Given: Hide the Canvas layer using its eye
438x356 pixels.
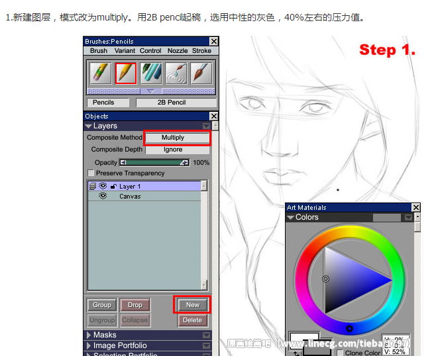Looking at the screenshot, I should [x=103, y=196].
